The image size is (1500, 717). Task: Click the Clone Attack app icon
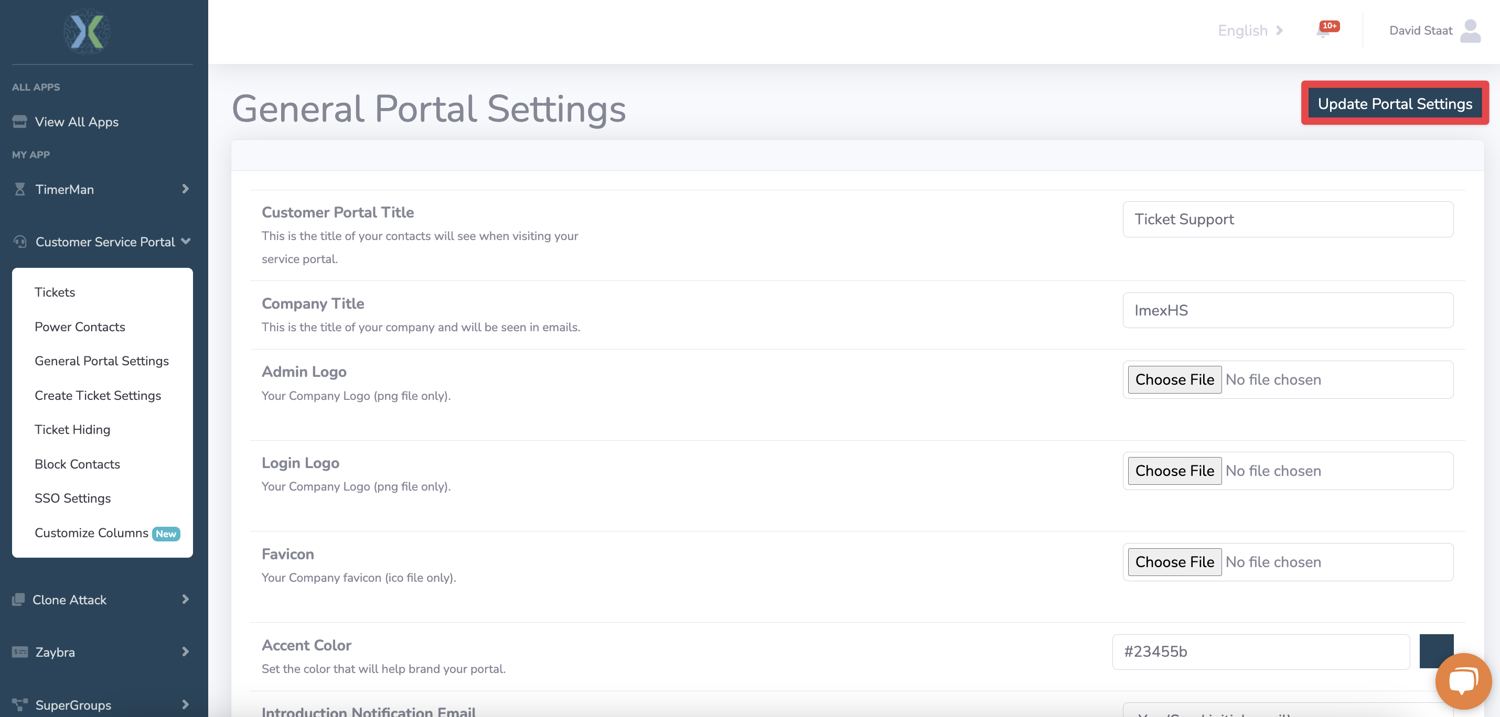point(18,600)
